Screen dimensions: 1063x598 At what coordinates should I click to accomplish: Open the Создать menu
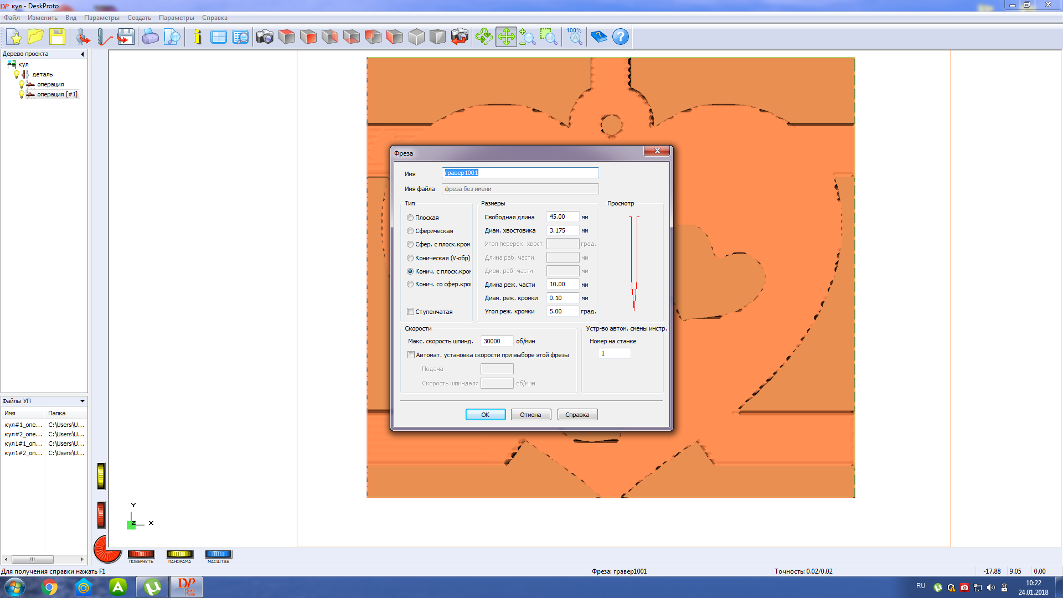(139, 18)
